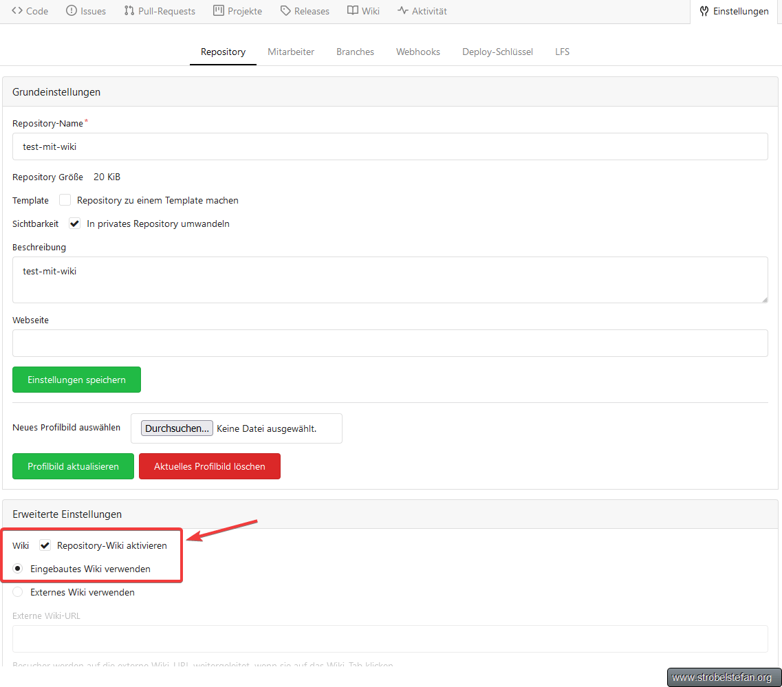Screen dimensions: 782x687
Task: Click the Releases tag icon
Action: [285, 11]
